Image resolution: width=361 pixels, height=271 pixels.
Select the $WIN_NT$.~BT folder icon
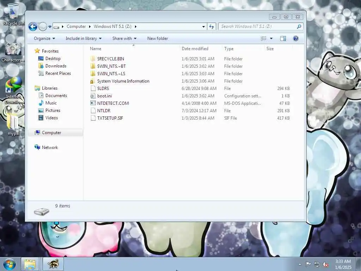click(x=93, y=66)
